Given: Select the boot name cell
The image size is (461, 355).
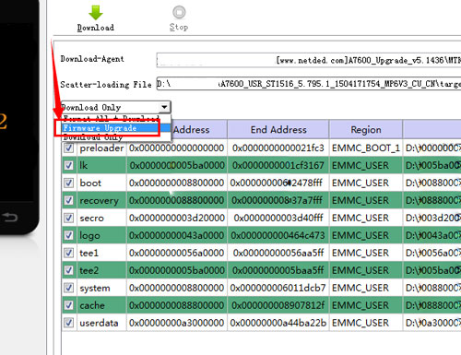Looking at the screenshot, I should 101,183.
